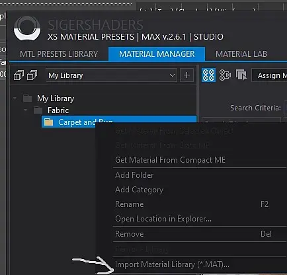Select the thumbnail grid view icon
The image size is (287, 275).
[x=208, y=75]
